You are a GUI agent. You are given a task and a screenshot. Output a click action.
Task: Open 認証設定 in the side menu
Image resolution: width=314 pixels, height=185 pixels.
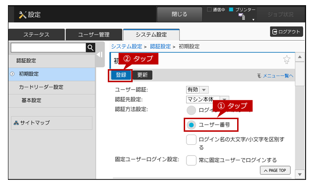point(52,61)
